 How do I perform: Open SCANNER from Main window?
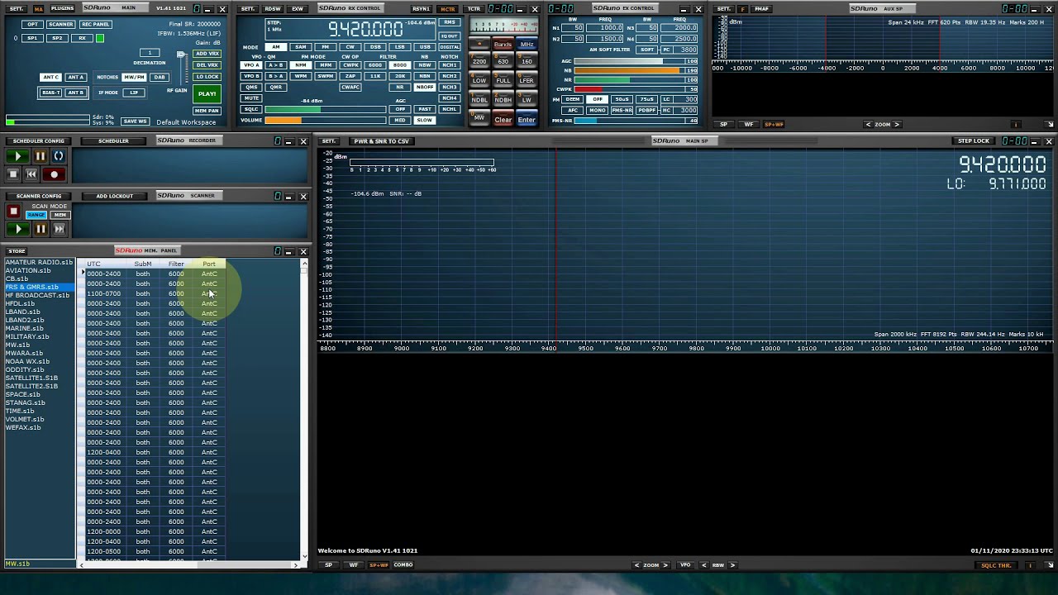60,25
